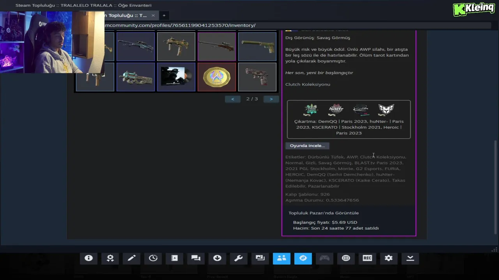This screenshot has width=499, height=280.
Task: Click 'Her son, yeni bir başlangıçtır' text
Action: (x=319, y=73)
